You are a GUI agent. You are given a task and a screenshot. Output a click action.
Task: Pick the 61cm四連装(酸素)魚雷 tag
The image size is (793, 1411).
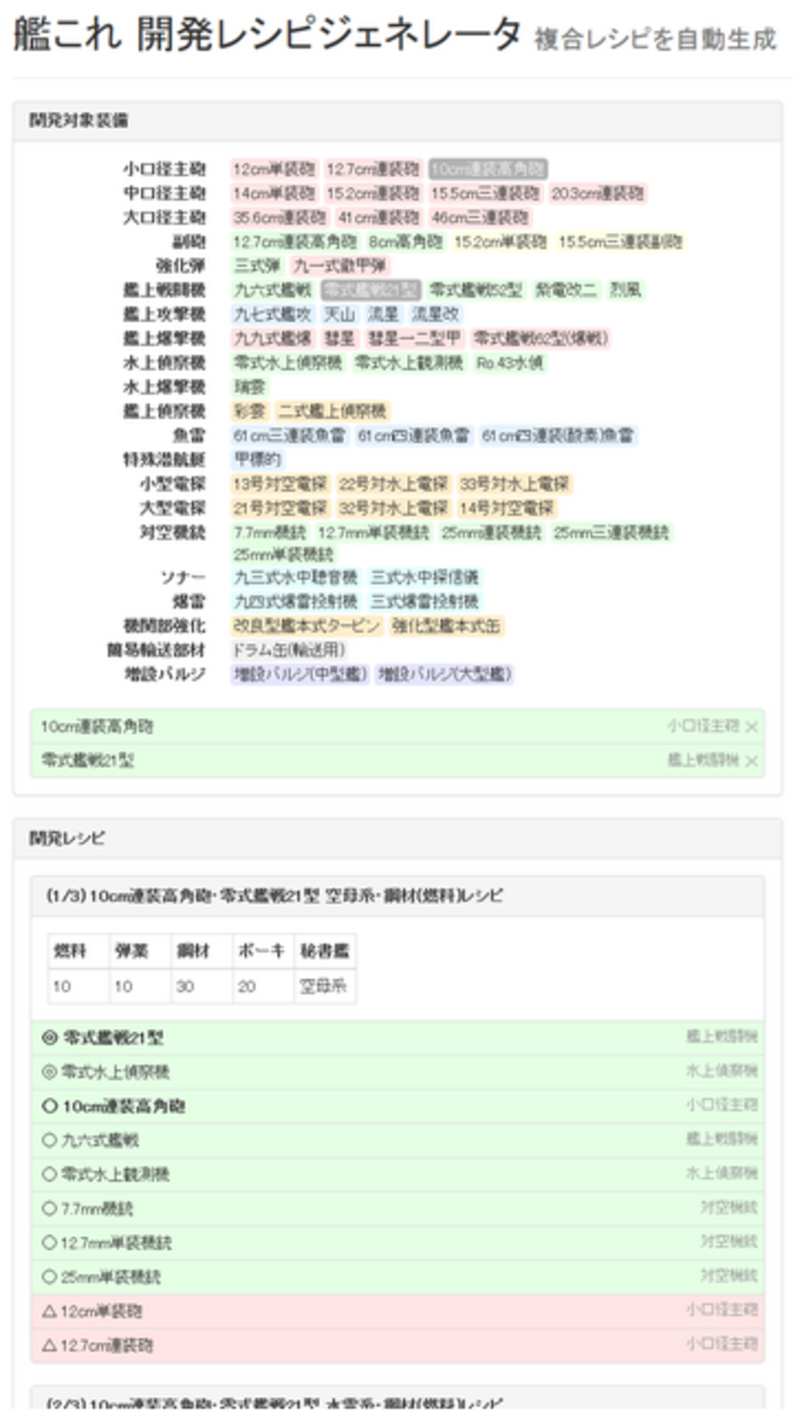[558, 436]
